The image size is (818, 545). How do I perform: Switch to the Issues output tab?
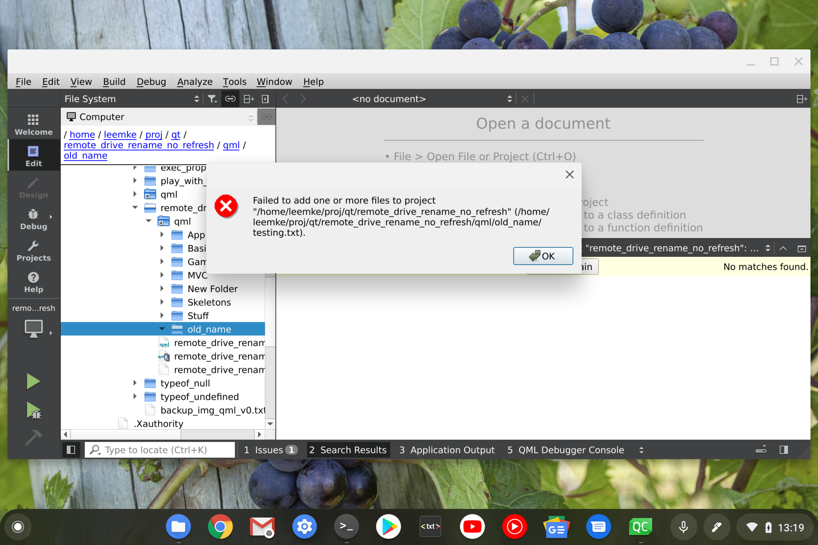pos(270,450)
